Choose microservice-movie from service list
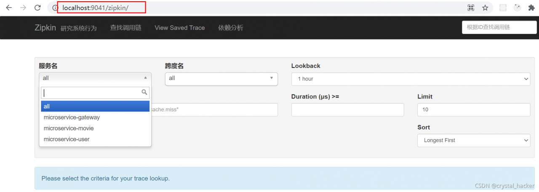Screen dimensions: 539x192 pyautogui.click(x=95, y=128)
